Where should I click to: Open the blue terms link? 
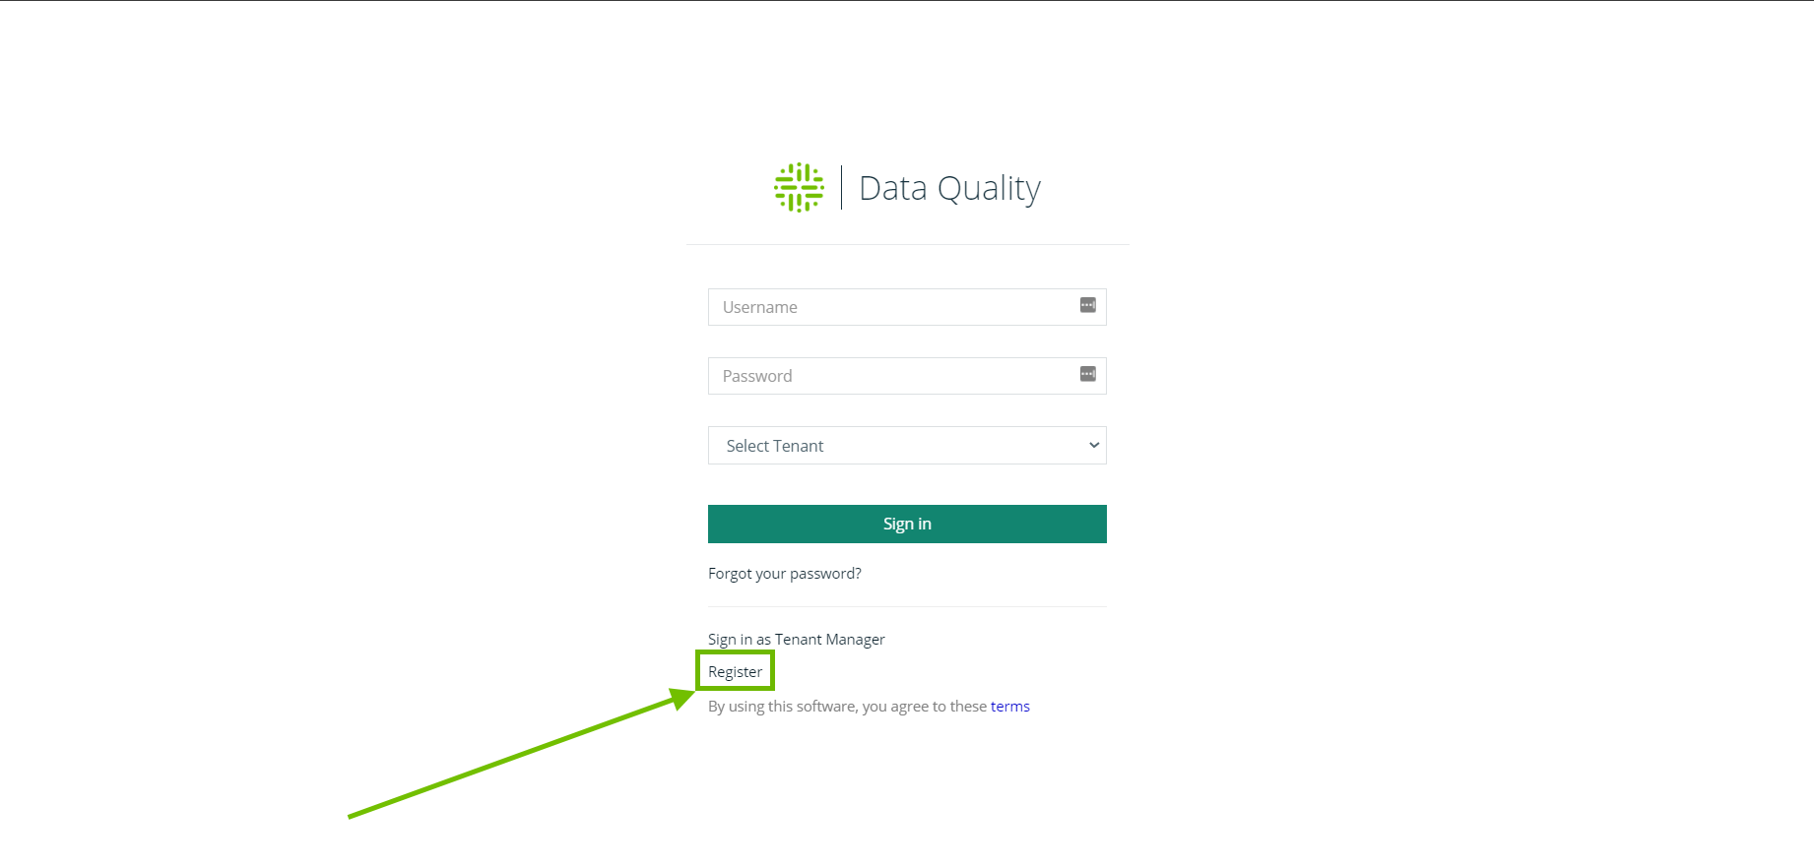click(1010, 707)
